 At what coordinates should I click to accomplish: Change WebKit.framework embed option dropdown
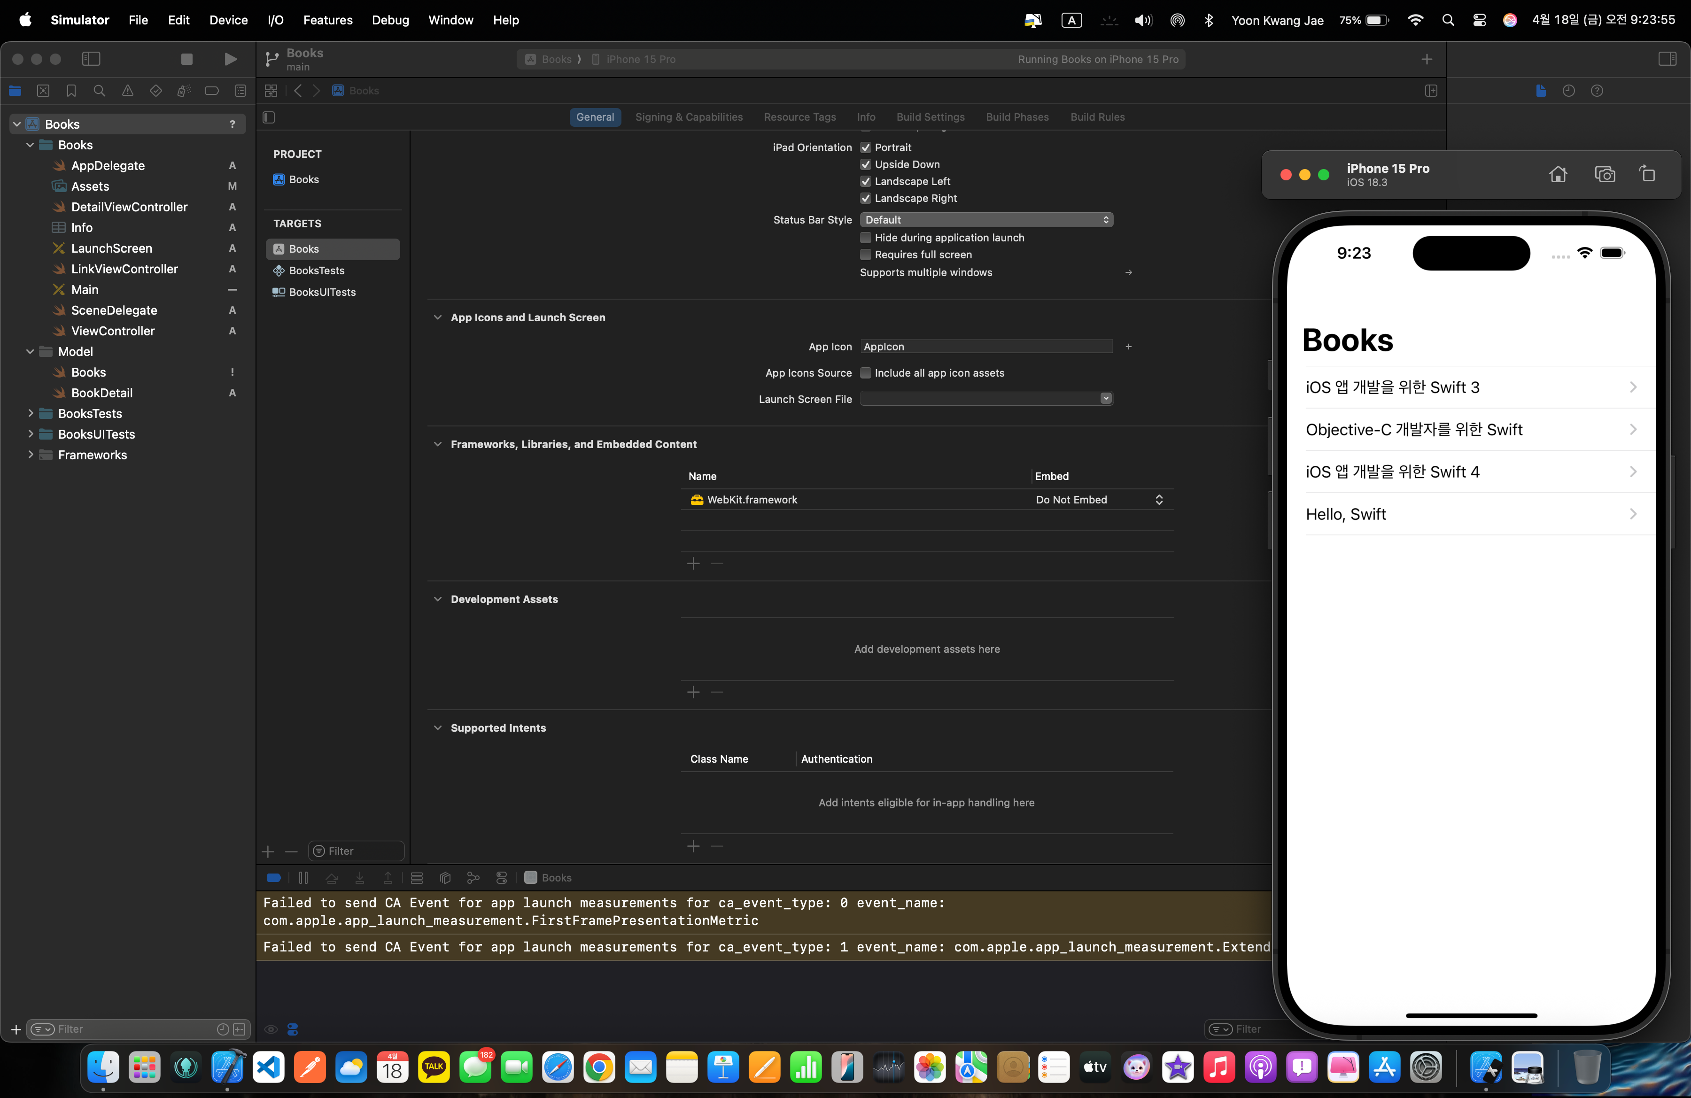click(x=1098, y=500)
